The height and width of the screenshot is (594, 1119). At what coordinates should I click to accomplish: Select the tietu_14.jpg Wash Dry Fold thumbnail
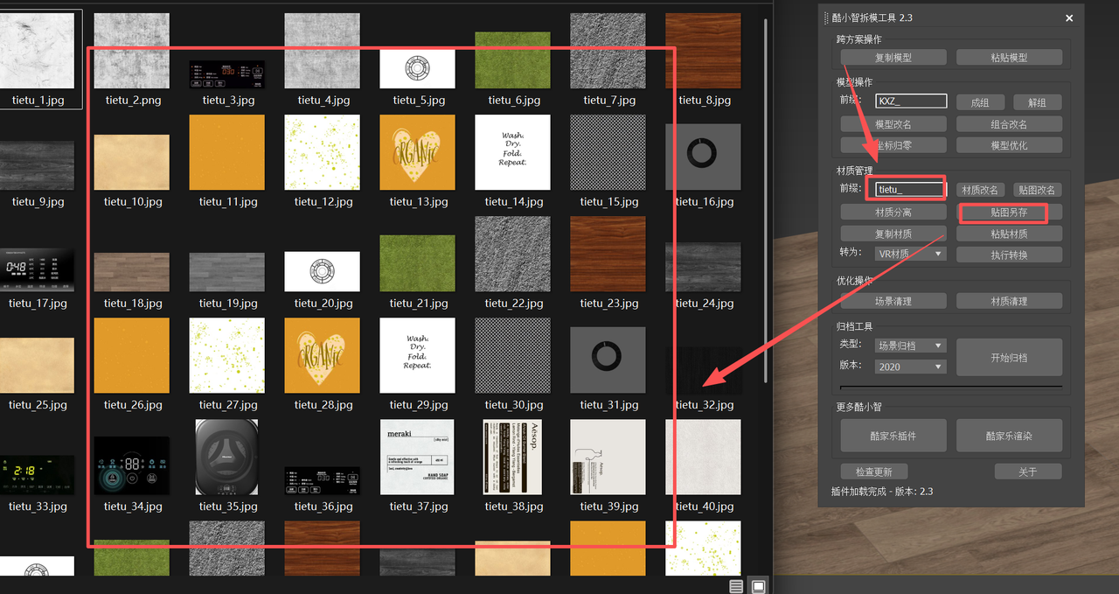[512, 152]
